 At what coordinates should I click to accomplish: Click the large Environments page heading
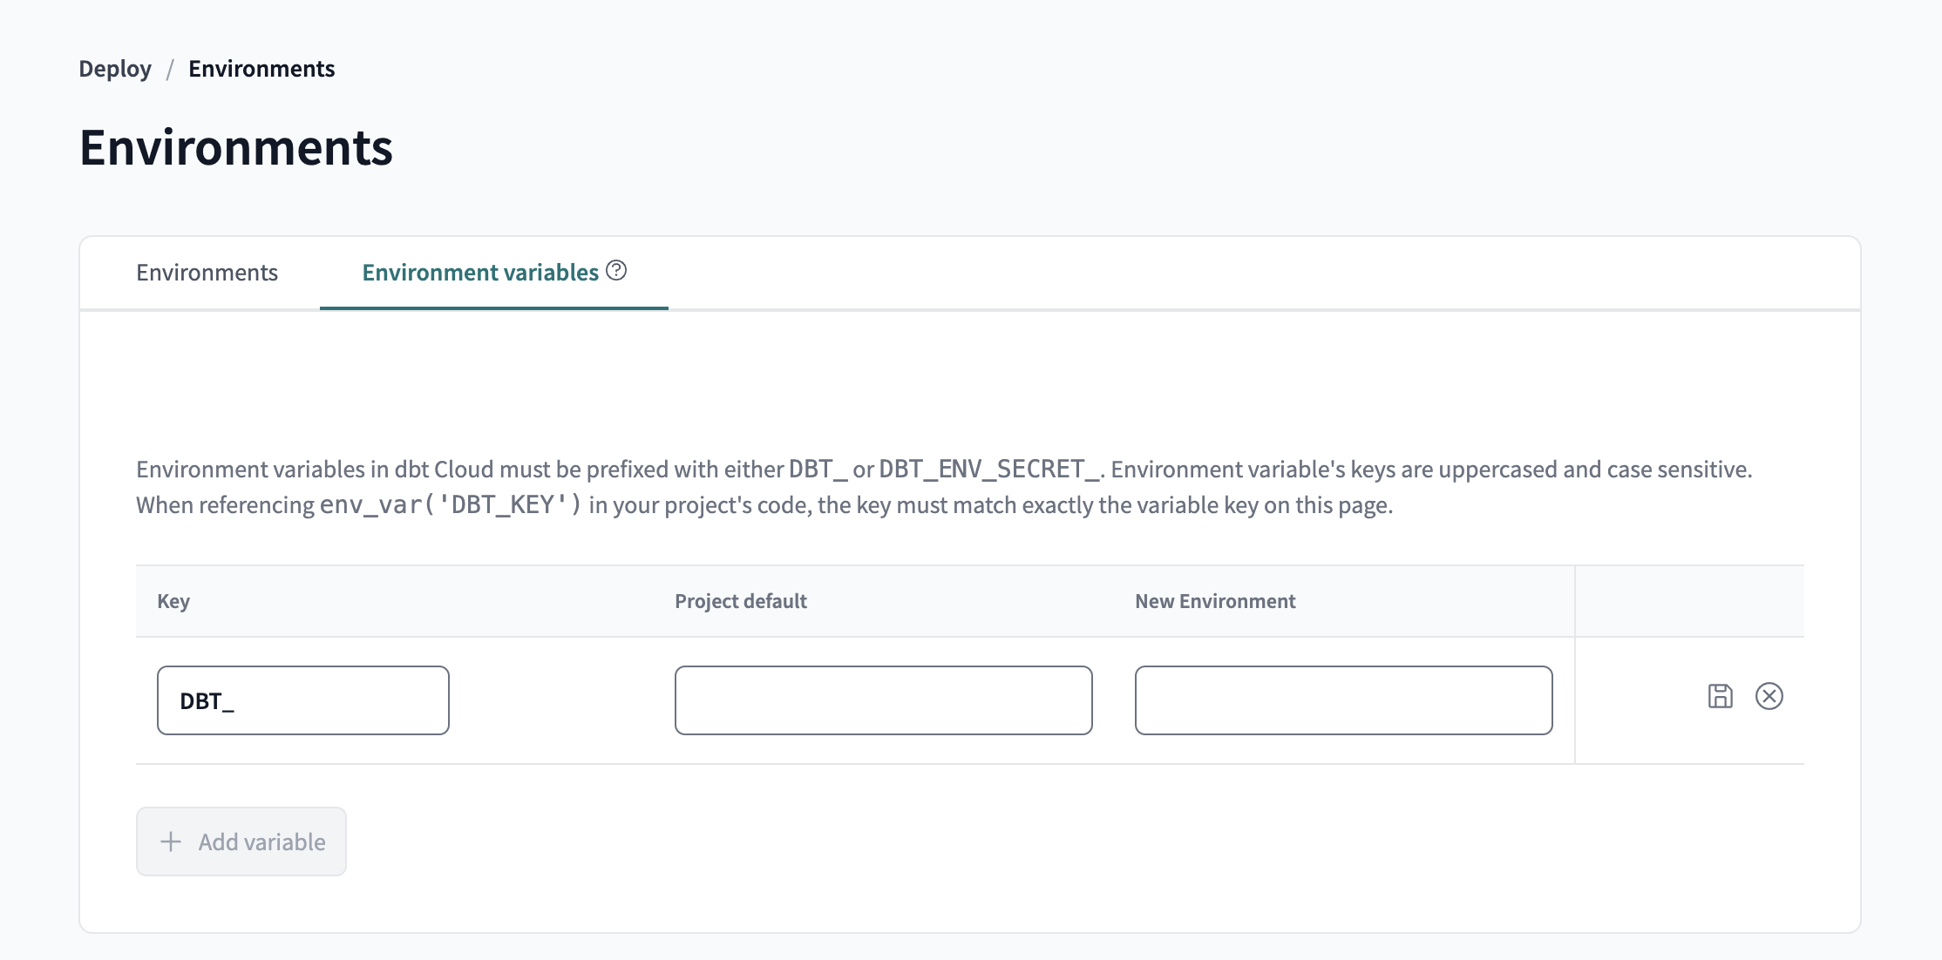coord(236,147)
